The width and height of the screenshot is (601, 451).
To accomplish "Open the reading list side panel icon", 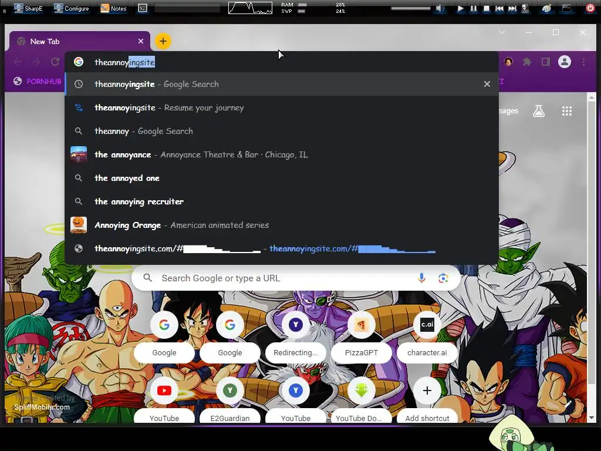I will (545, 62).
